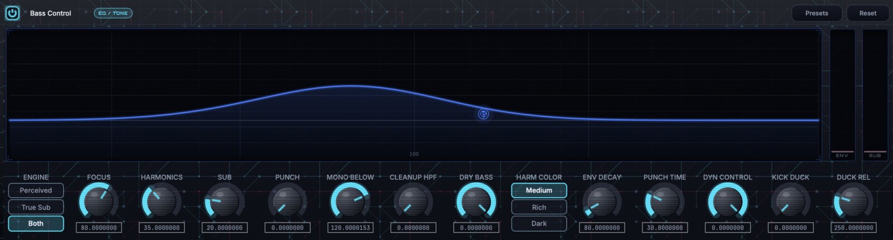Click the Focus value field 80.0000000
The height and width of the screenshot is (240, 893).
point(99,228)
